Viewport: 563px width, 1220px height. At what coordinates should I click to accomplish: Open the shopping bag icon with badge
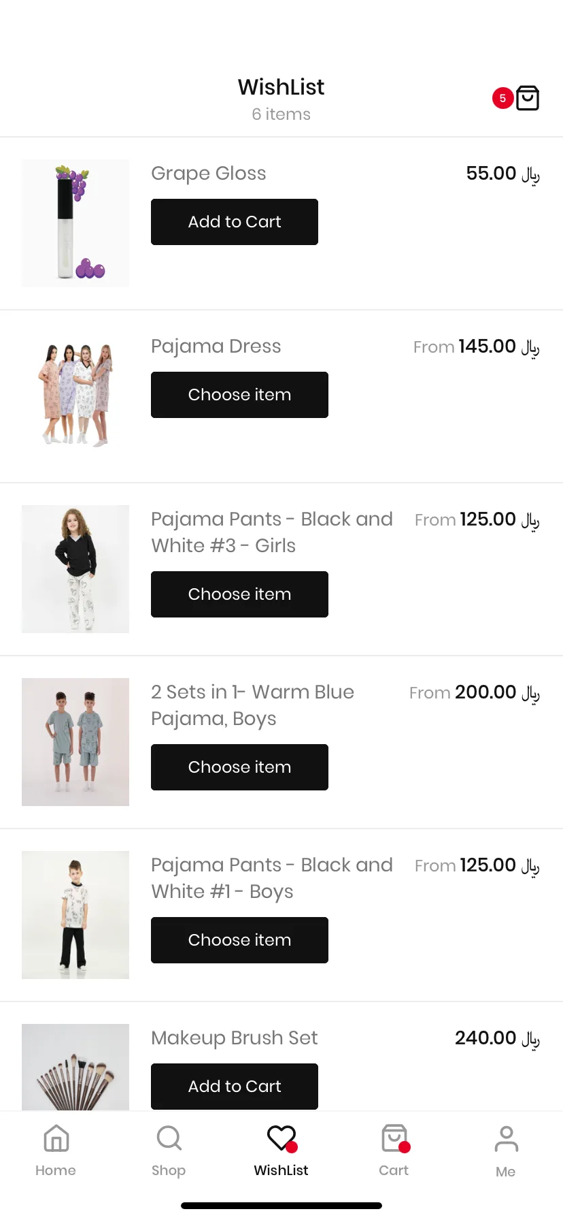(x=528, y=98)
